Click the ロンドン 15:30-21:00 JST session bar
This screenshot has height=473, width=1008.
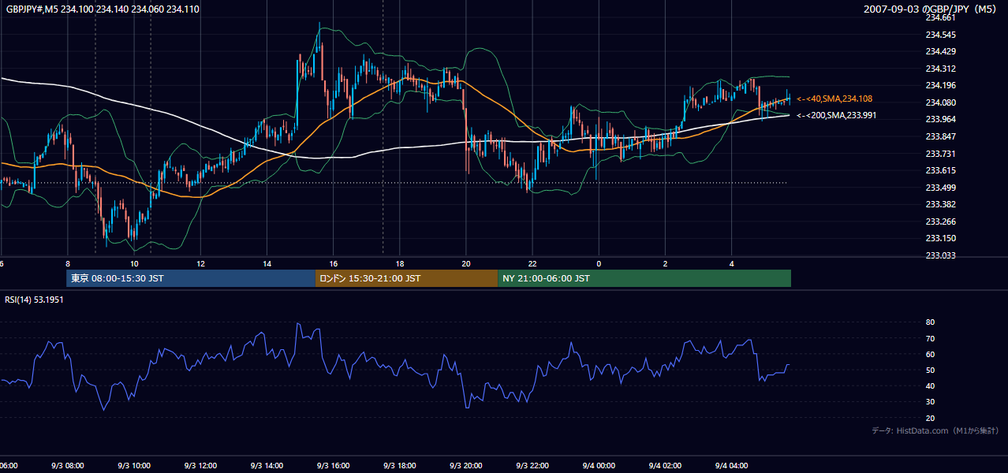(x=406, y=278)
